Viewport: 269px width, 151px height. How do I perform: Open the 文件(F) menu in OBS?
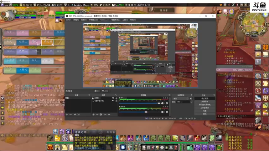pyautogui.click(x=68, y=20)
